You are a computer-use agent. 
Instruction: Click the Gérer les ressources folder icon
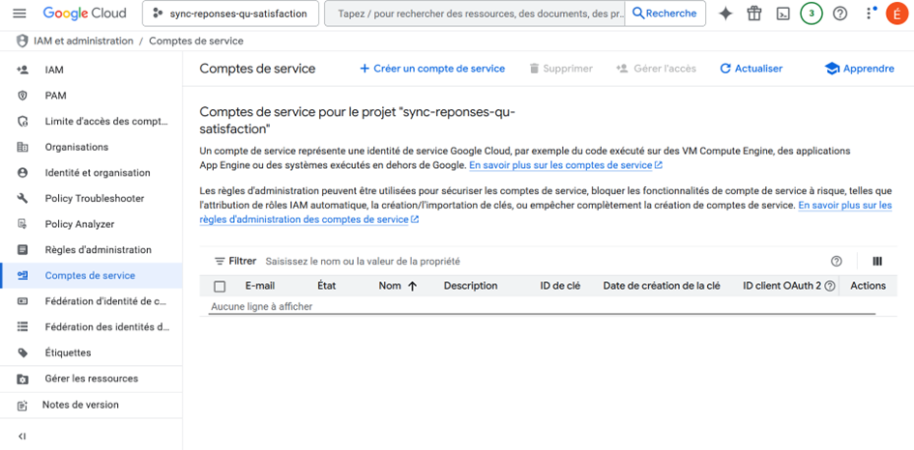coord(23,379)
